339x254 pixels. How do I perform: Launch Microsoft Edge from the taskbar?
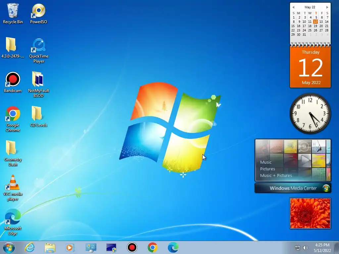pos(173,247)
